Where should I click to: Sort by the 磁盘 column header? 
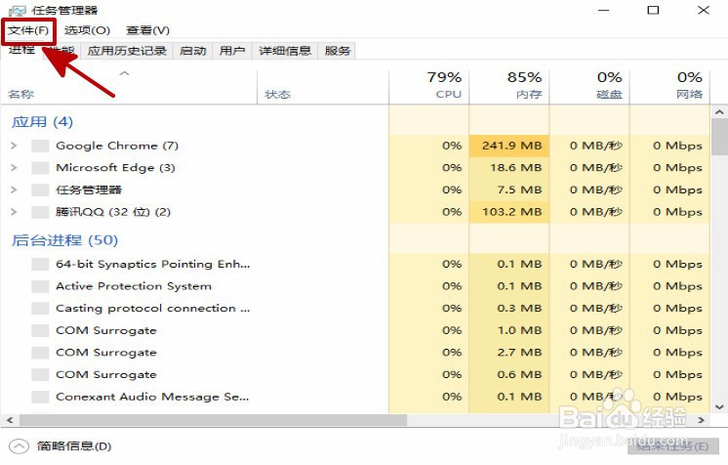click(589, 85)
